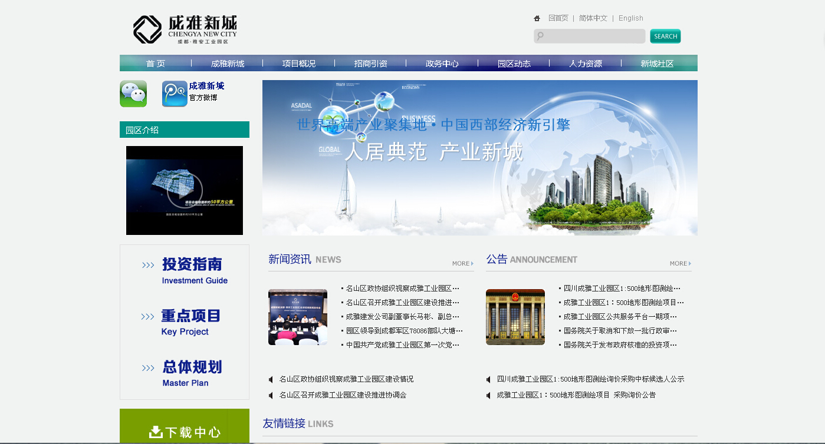The width and height of the screenshot is (825, 444).
Task: Open the 招商引资 menu item
Action: point(370,64)
